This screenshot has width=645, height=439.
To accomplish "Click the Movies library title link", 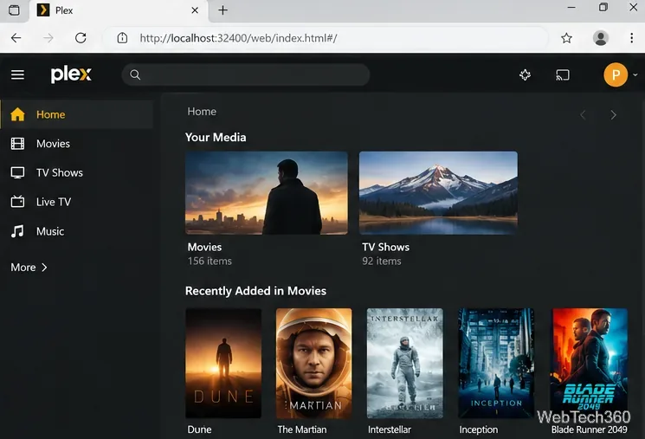I will point(204,247).
